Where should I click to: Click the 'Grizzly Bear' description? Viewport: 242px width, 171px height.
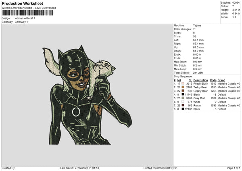pos(201,91)
